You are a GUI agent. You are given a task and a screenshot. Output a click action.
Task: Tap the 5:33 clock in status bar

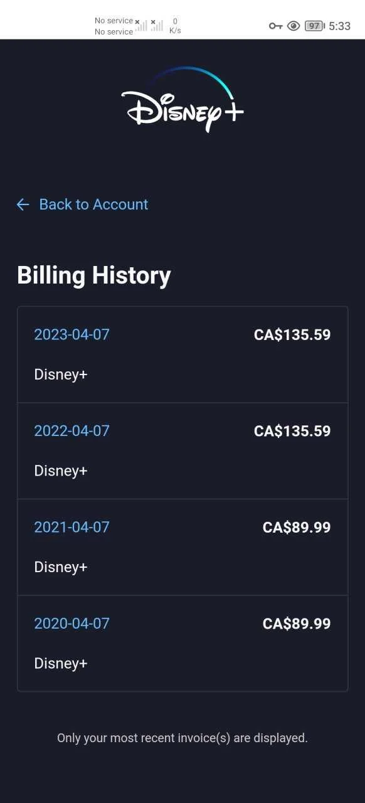coord(339,26)
